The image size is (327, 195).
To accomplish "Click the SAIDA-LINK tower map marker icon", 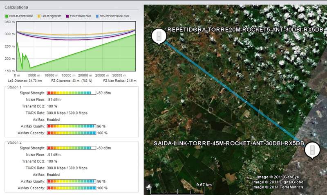I will [312, 150].
